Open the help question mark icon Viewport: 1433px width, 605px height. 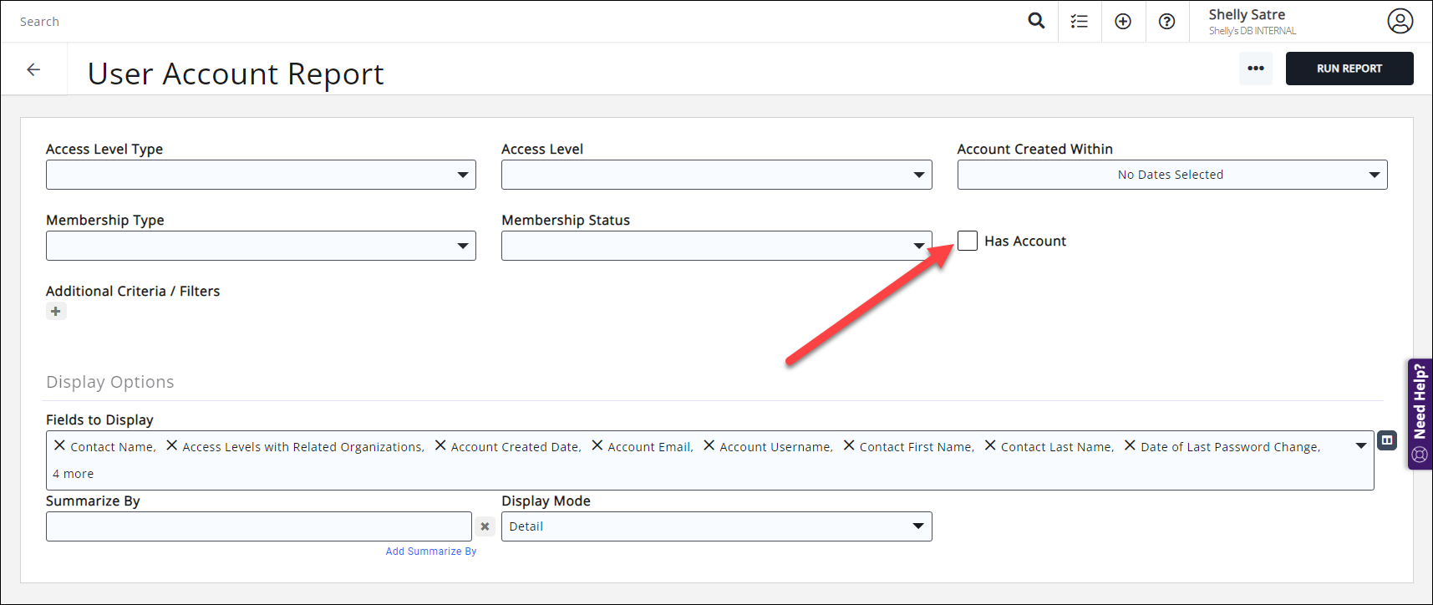(1166, 22)
